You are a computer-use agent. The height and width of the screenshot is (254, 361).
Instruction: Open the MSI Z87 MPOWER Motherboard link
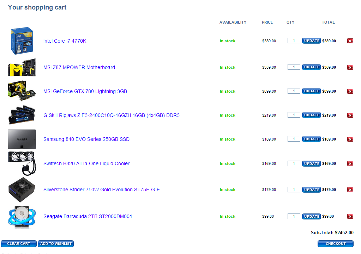tap(79, 67)
